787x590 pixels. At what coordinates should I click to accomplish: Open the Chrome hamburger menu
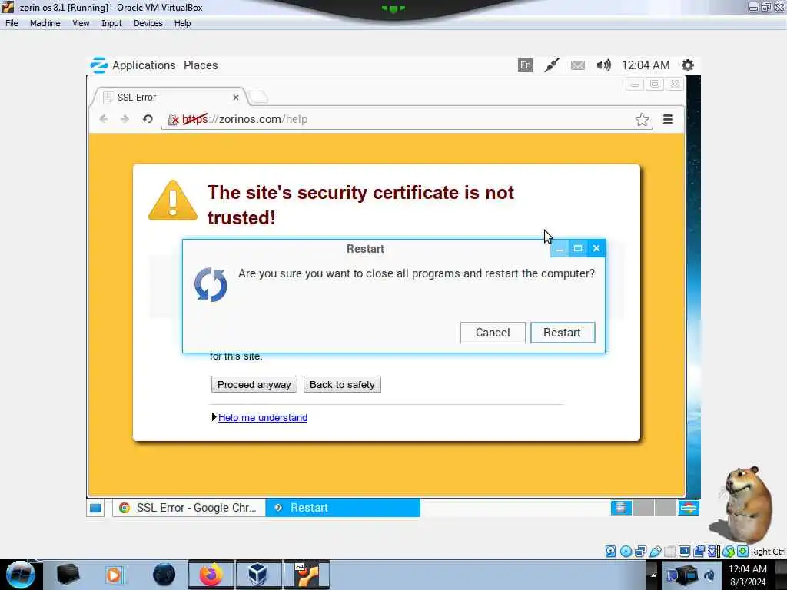[668, 119]
